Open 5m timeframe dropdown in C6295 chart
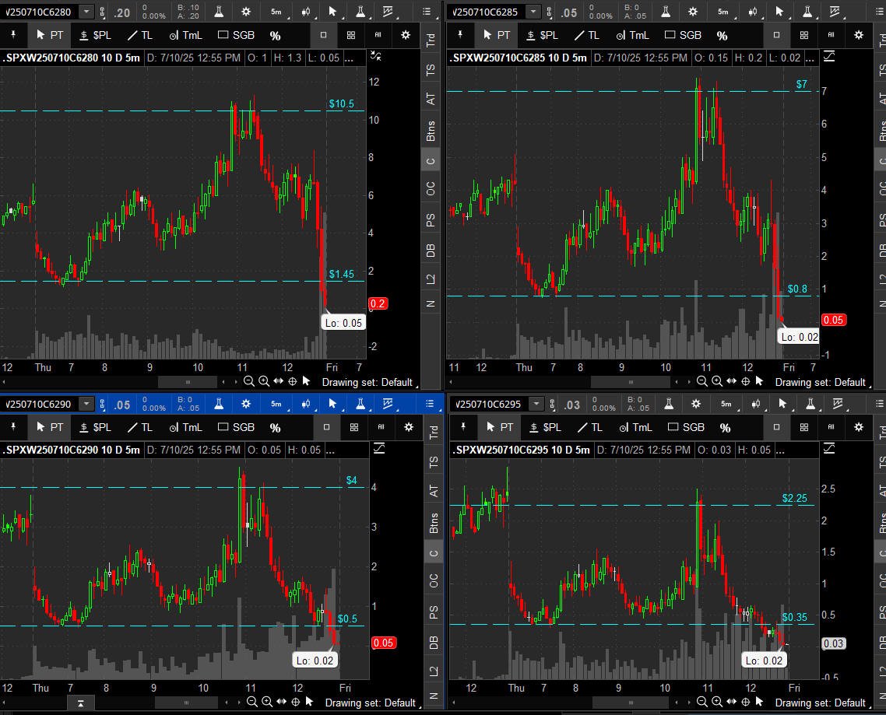 (x=726, y=404)
